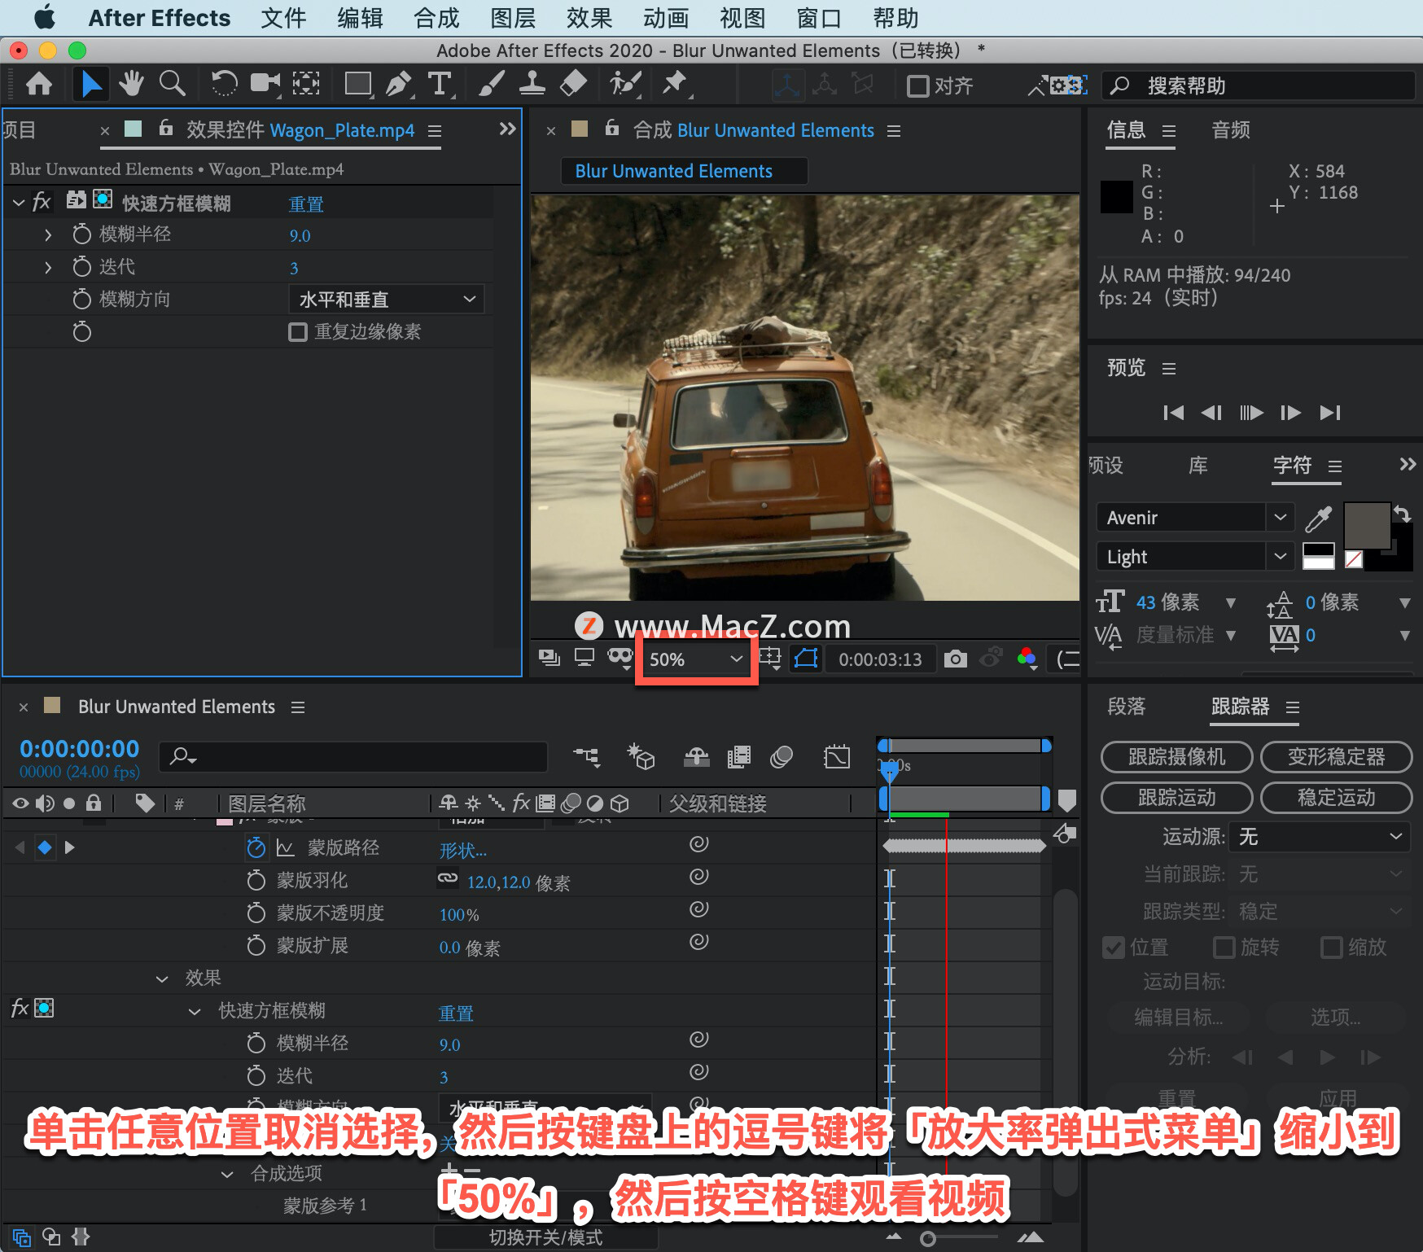Screen dimensions: 1423x1252
Task: Click the timeline layer search field
Action: [x=353, y=757]
